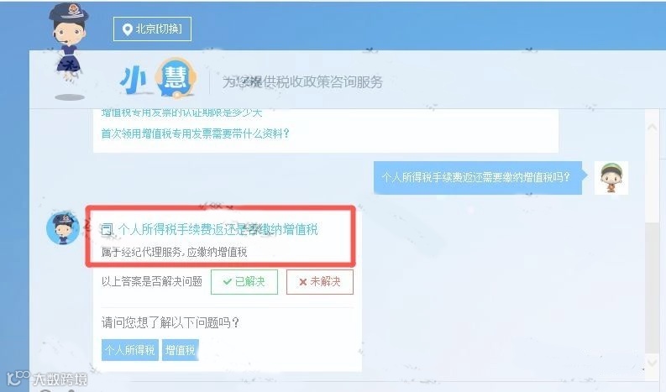Click the user question bubble about 增值税
Viewport: 666px width, 392px height.
click(x=477, y=177)
